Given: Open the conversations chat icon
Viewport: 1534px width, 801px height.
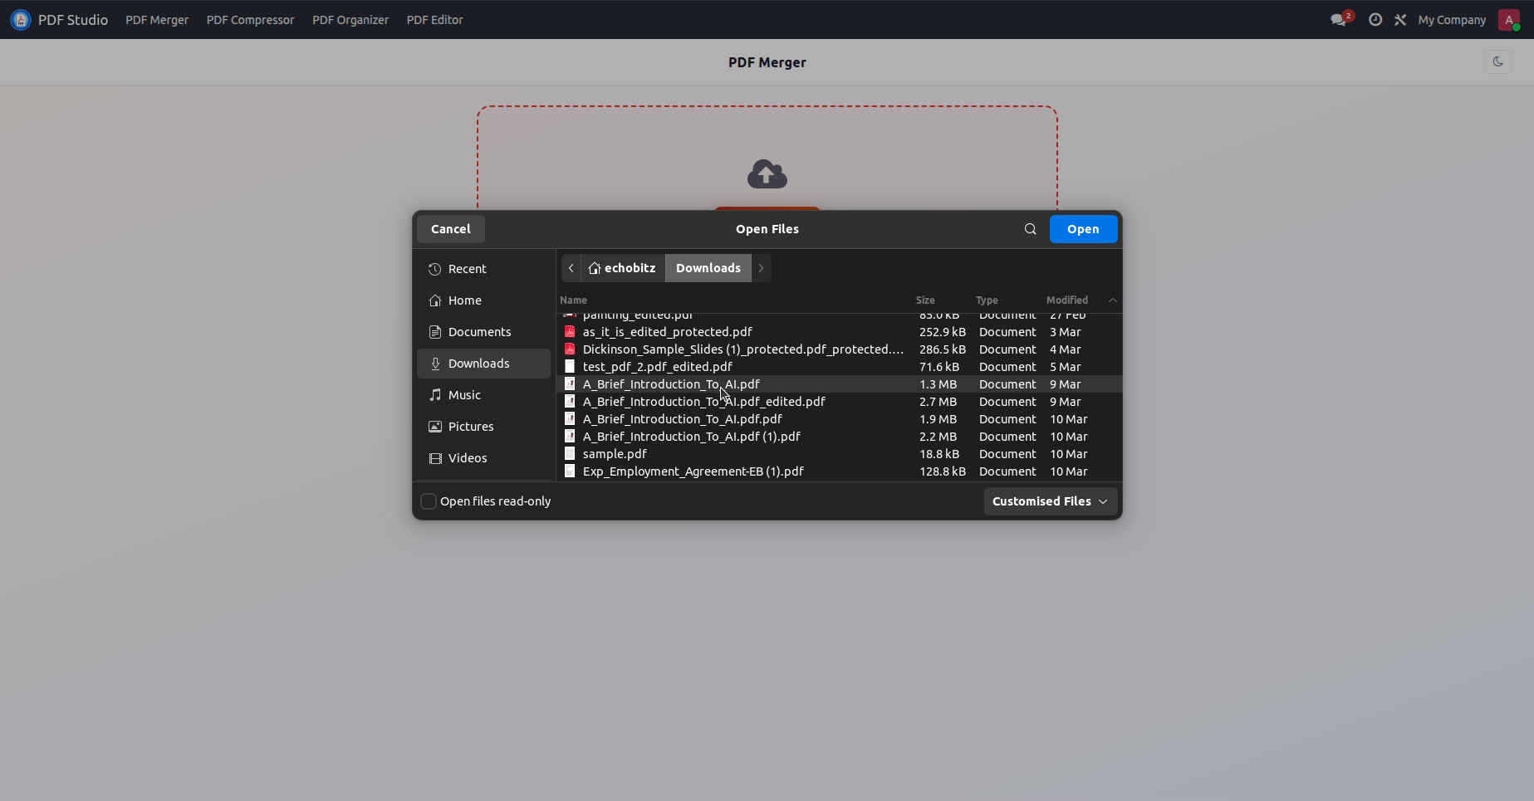Looking at the screenshot, I should tap(1339, 19).
